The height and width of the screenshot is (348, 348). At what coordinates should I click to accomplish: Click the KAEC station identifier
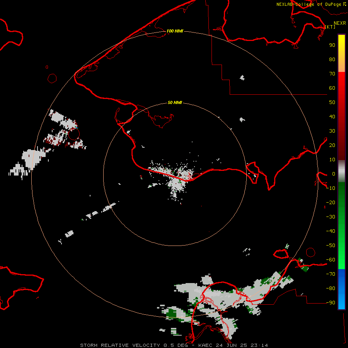tap(205, 345)
